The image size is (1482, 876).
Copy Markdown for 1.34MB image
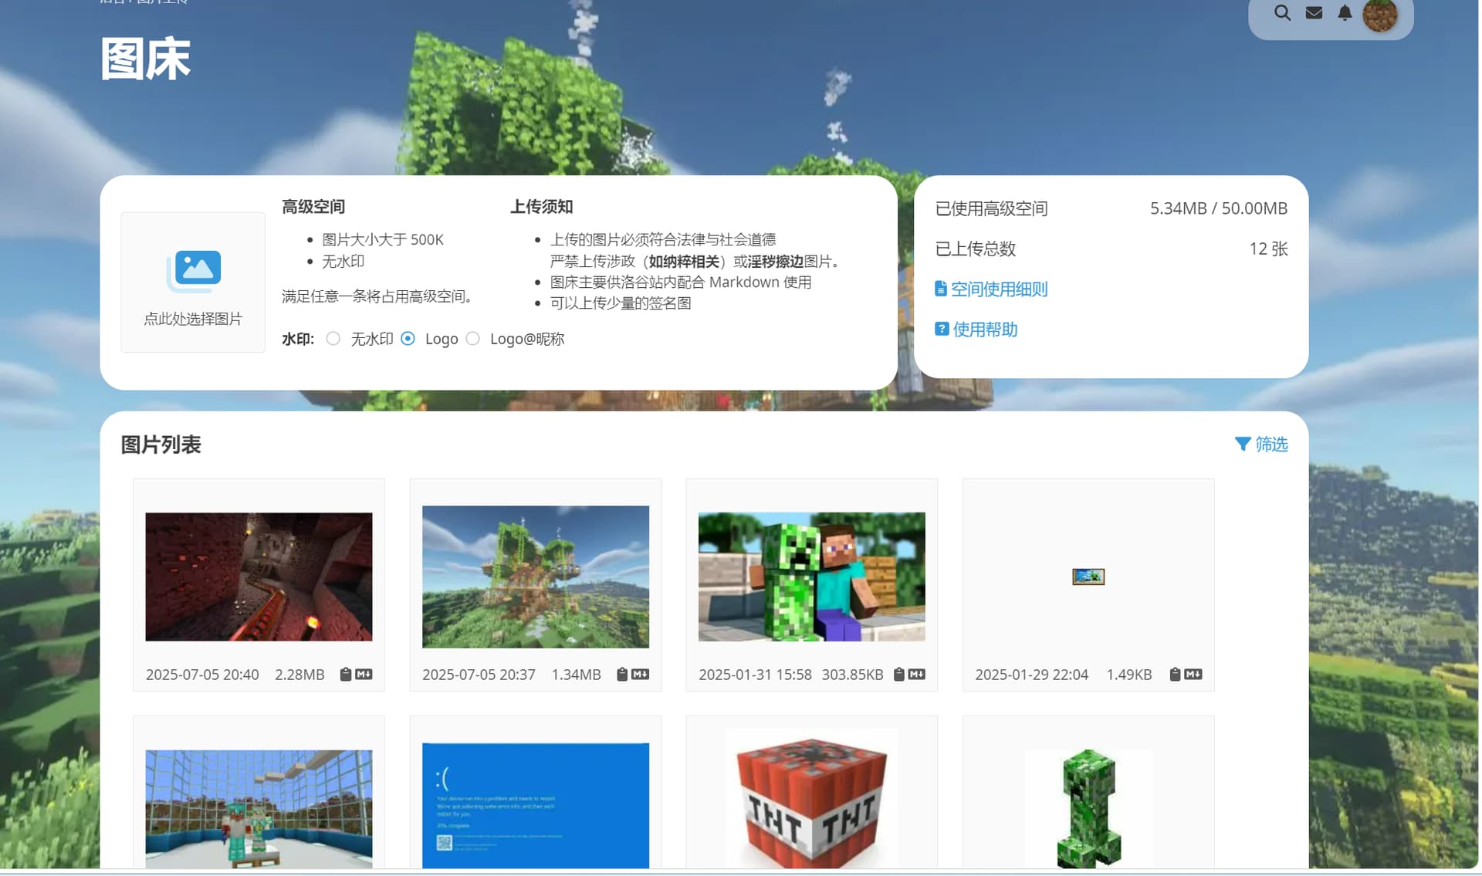(640, 675)
